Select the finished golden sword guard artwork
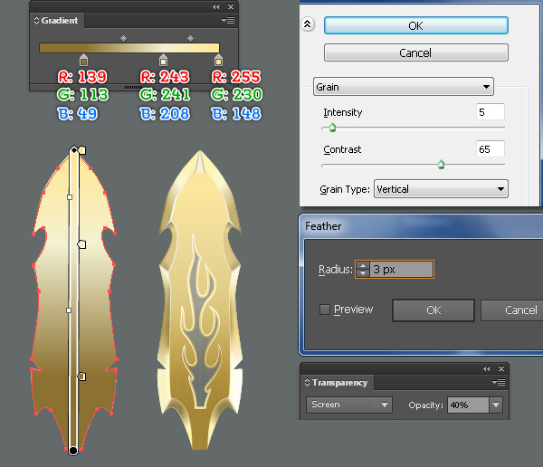The width and height of the screenshot is (543, 467). [x=200, y=300]
